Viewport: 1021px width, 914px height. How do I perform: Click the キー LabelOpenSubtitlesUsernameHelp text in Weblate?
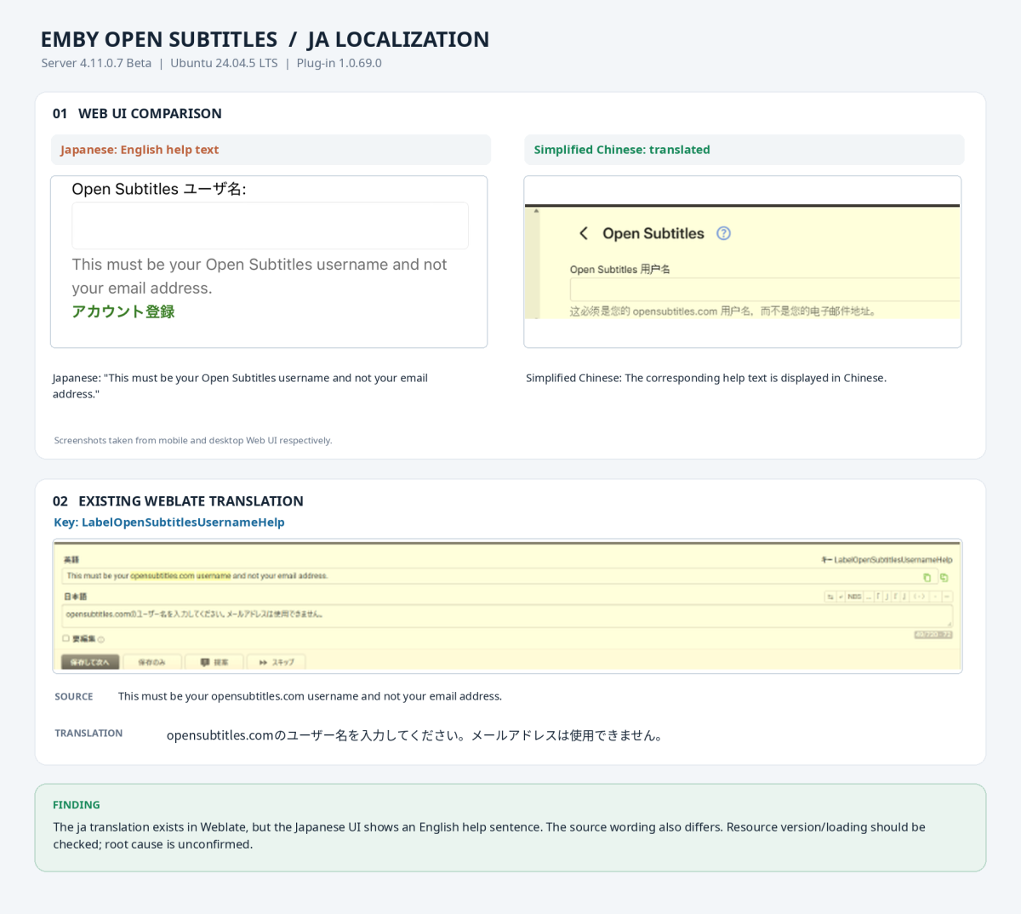(x=887, y=560)
